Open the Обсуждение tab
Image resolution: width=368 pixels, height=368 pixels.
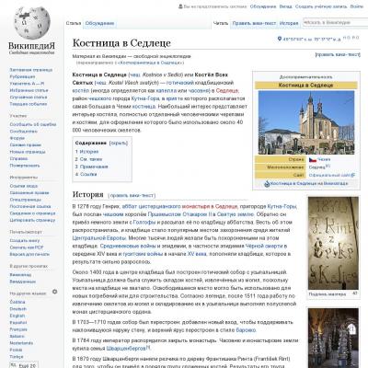99,23
